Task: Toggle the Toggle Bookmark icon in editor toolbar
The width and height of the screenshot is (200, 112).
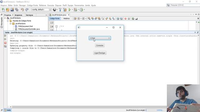Action: pos(113,19)
